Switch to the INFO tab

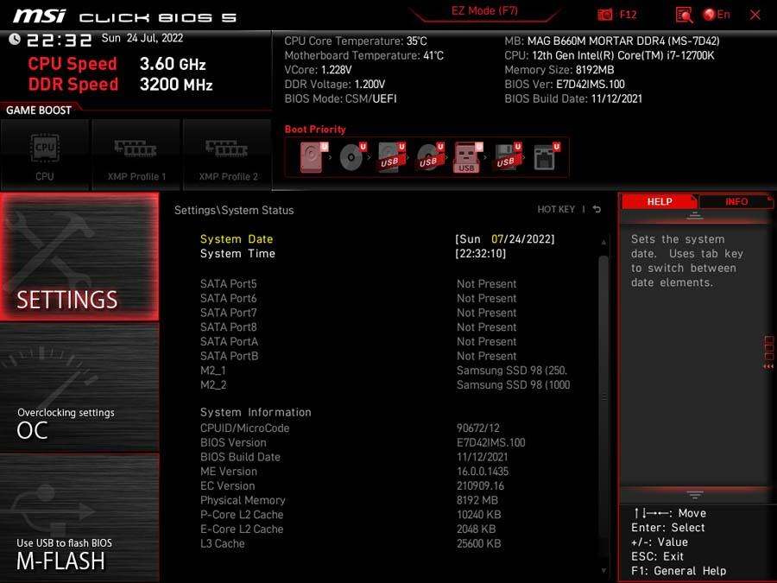pyautogui.click(x=736, y=202)
